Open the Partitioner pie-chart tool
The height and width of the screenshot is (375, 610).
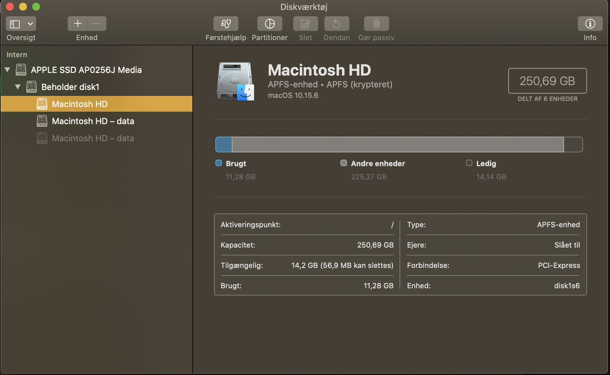[x=270, y=24]
